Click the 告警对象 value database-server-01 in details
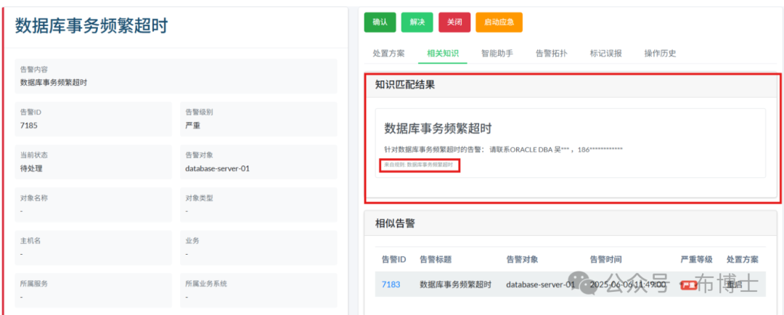The image size is (784, 315). (217, 168)
